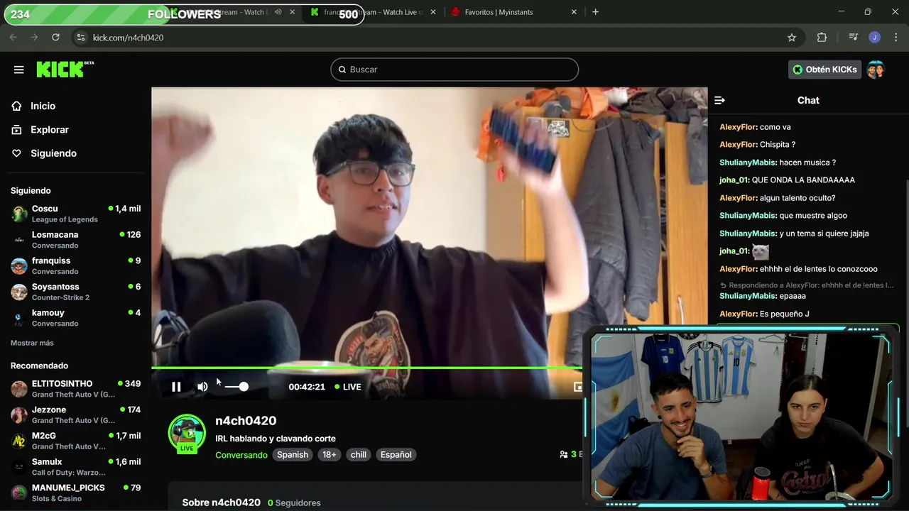Close the Favoritos | Myinstants tab
This screenshot has height=511, width=909.
(x=574, y=12)
